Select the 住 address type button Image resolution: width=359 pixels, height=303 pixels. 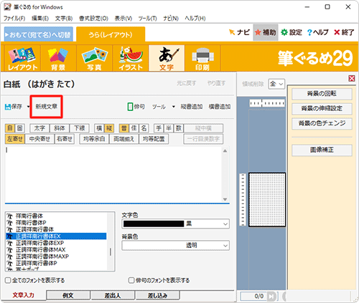pos(134,128)
